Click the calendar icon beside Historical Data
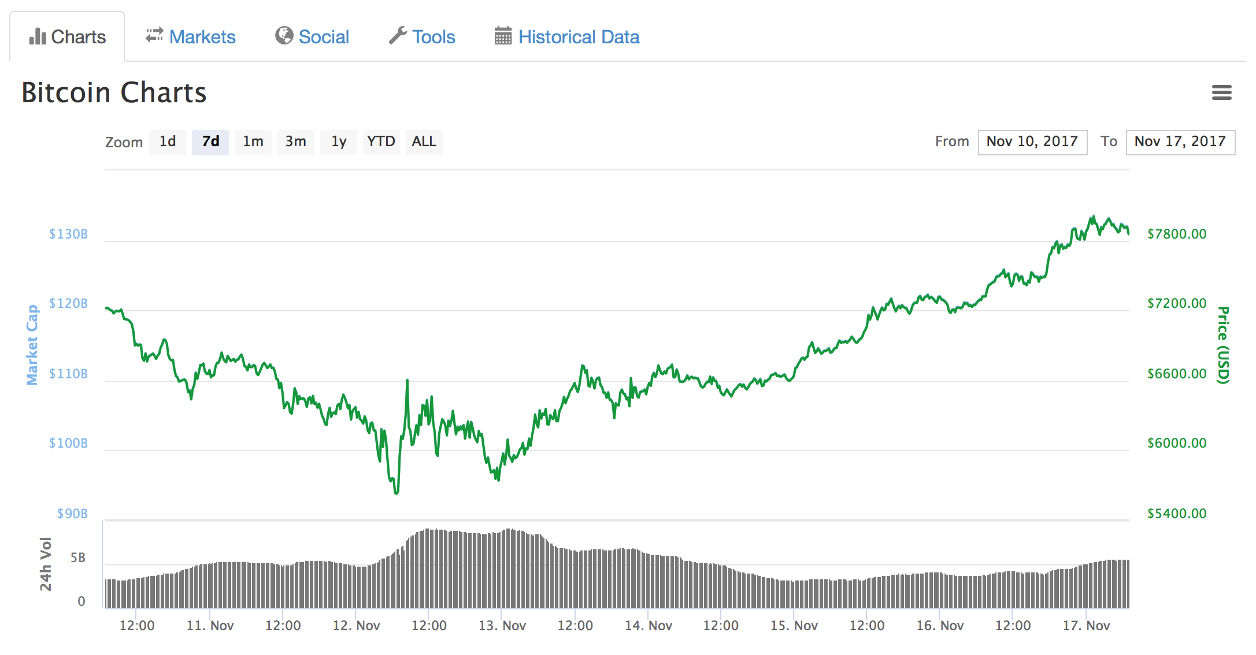1256x655 pixels. pos(503,36)
